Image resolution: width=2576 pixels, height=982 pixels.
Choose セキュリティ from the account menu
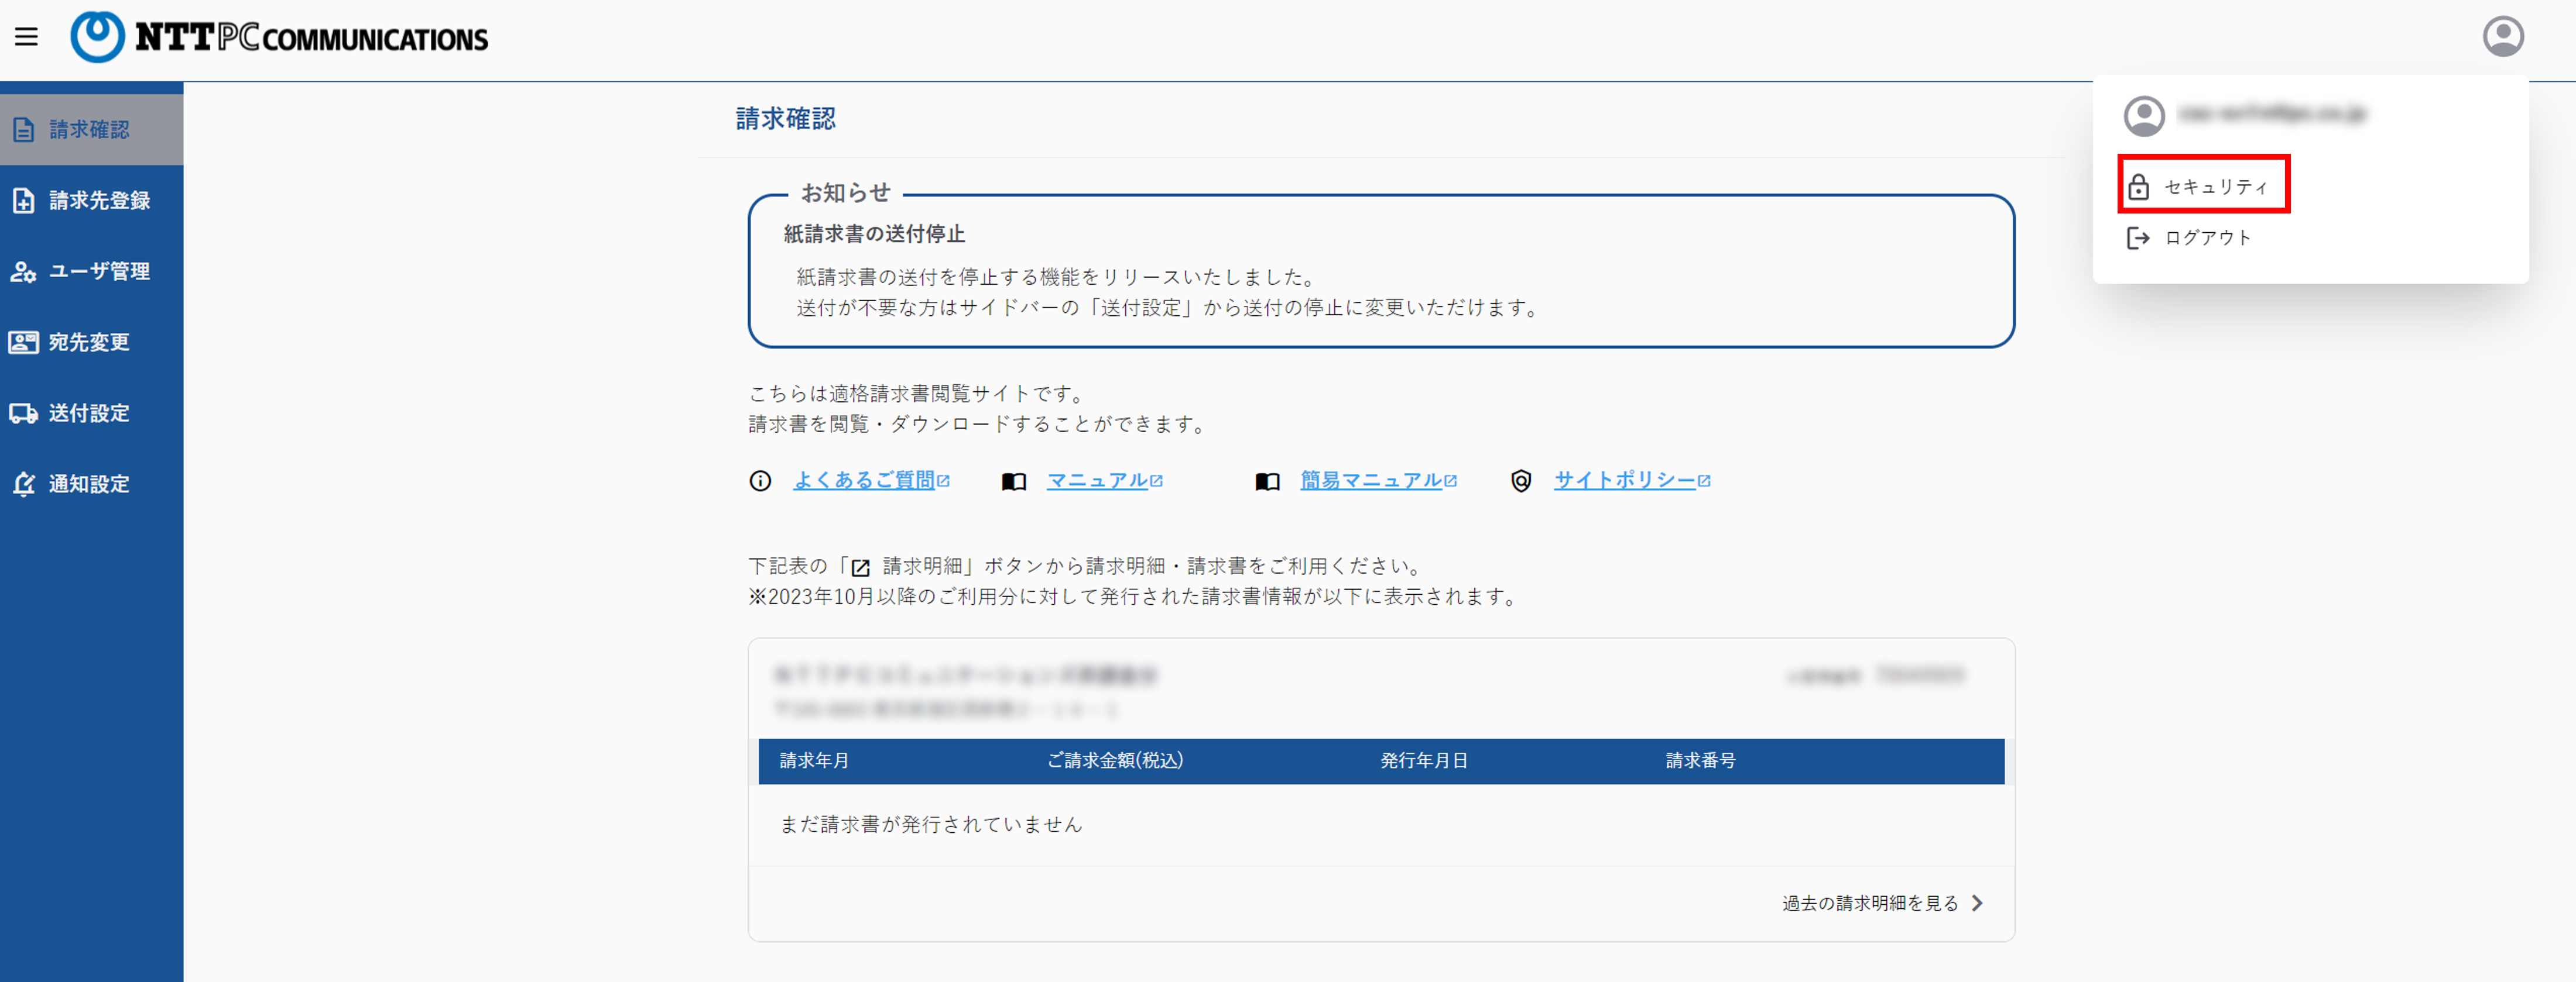pyautogui.click(x=2203, y=186)
